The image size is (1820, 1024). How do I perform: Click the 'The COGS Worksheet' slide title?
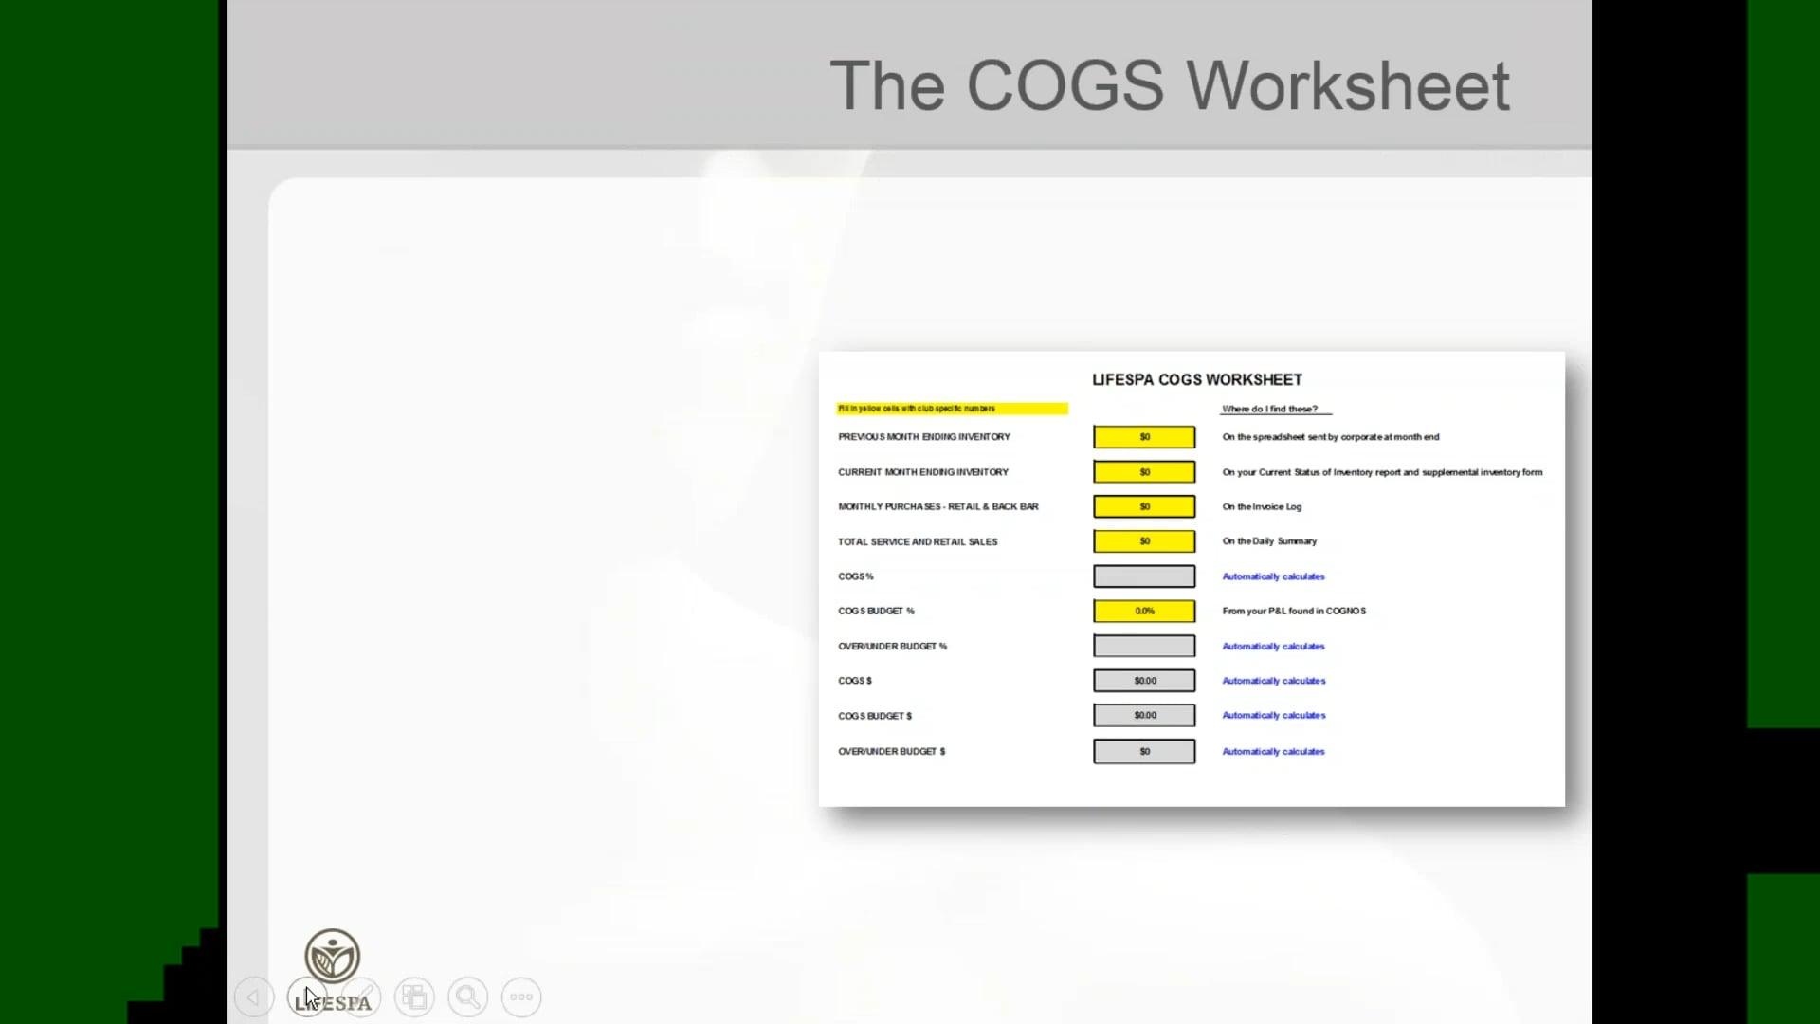point(1169,85)
